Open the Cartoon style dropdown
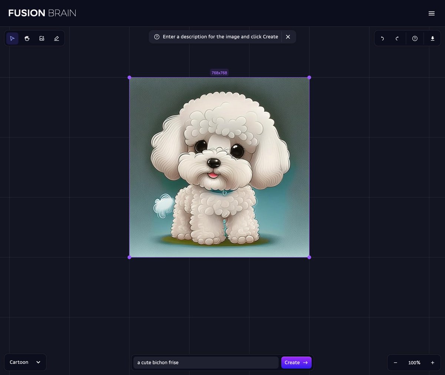 tap(25, 362)
